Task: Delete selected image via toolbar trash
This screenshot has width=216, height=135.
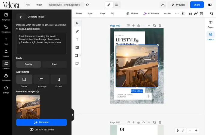Action: click(201, 13)
